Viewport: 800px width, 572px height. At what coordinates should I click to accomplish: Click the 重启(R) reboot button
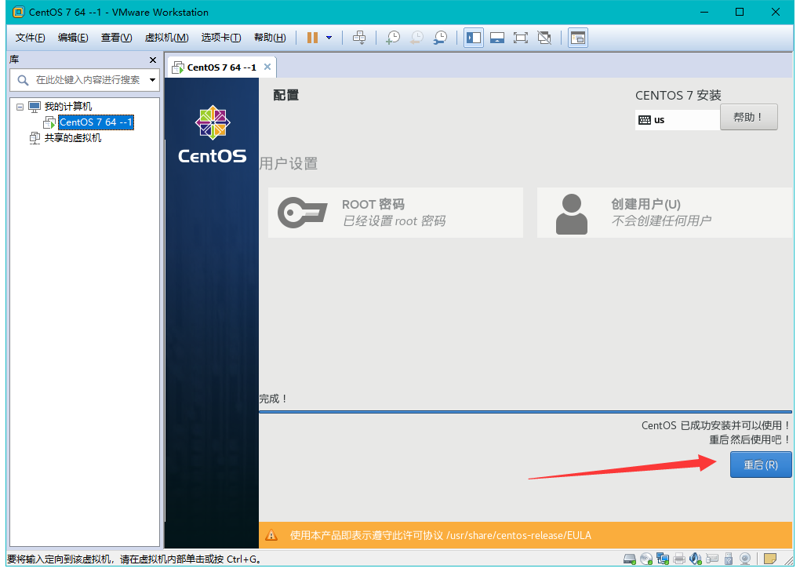[761, 465]
